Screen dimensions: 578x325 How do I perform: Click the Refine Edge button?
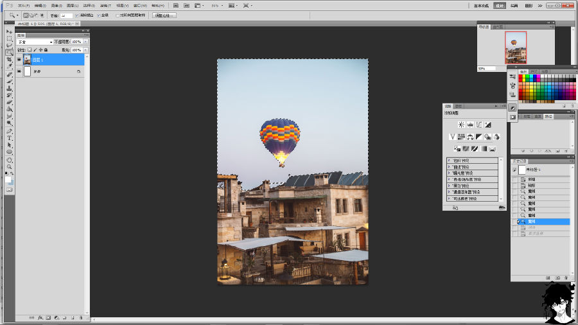pos(164,15)
